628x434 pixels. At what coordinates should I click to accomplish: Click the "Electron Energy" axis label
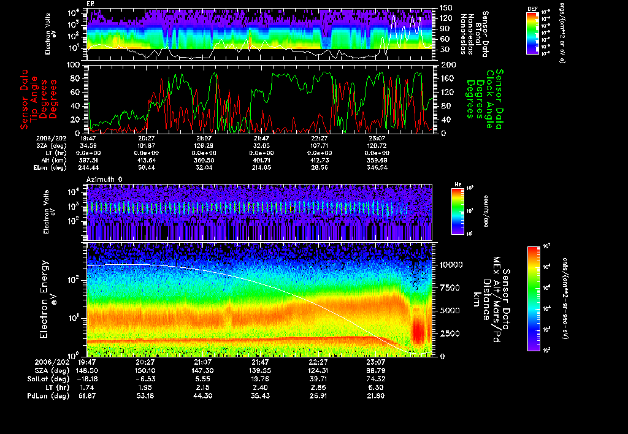pos(44,299)
